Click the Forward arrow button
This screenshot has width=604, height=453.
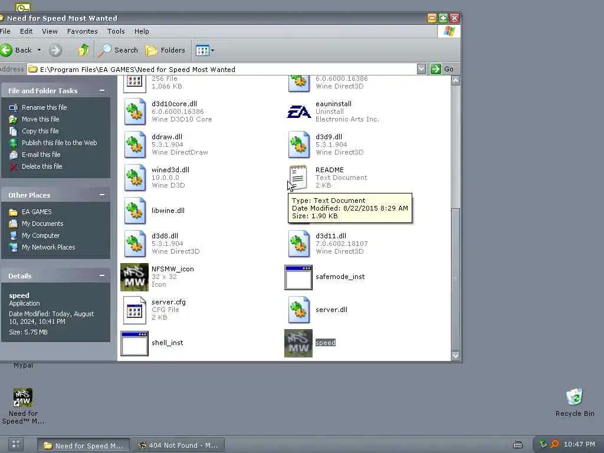click(55, 50)
